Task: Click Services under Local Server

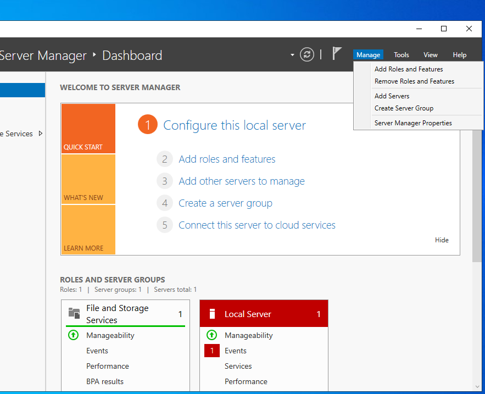Action: pyautogui.click(x=238, y=366)
